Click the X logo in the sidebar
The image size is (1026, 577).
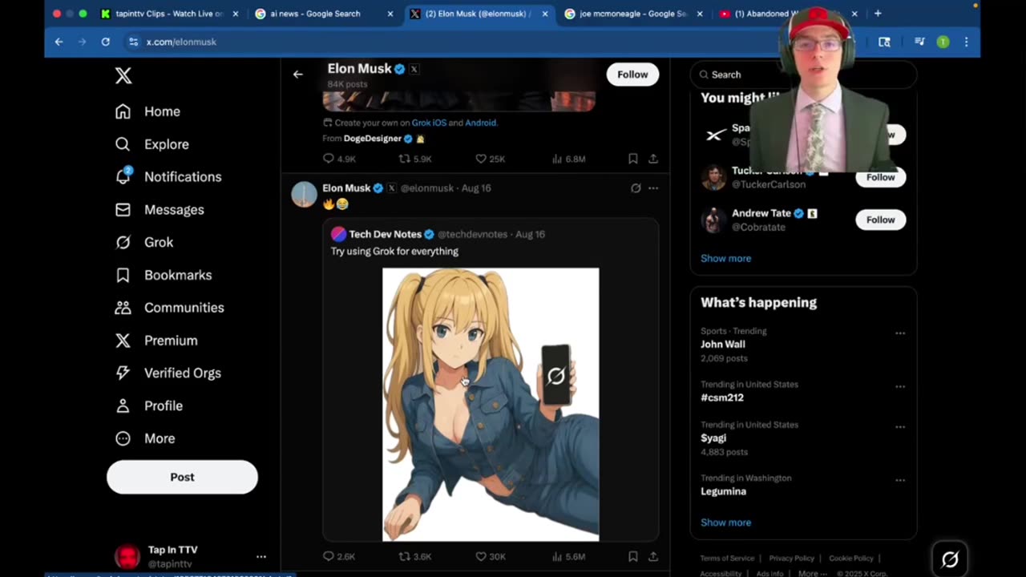(123, 75)
